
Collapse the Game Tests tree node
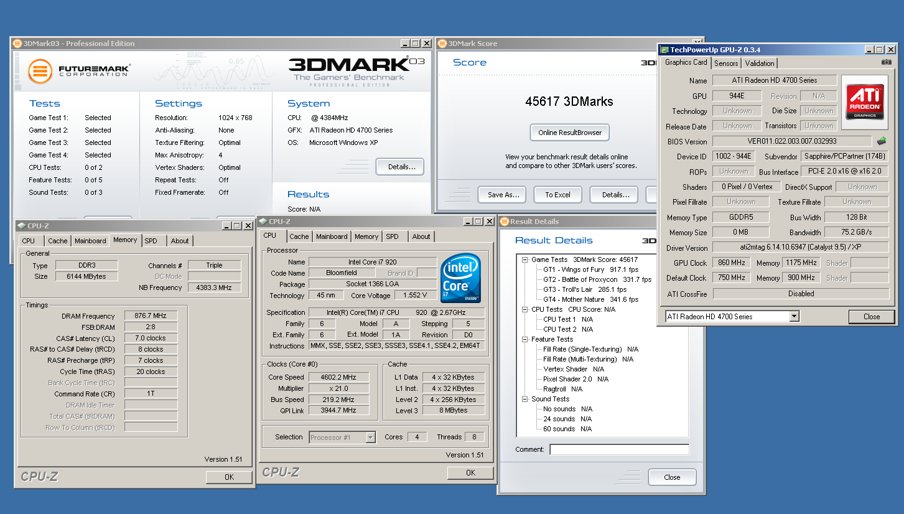coord(525,259)
